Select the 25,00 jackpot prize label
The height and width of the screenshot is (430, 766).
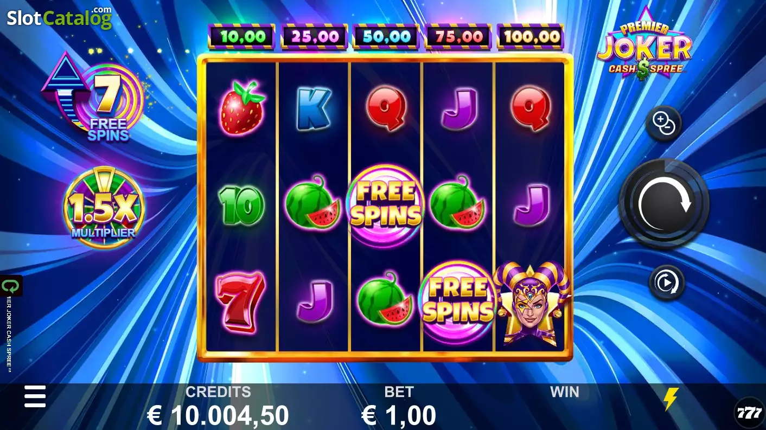click(314, 37)
